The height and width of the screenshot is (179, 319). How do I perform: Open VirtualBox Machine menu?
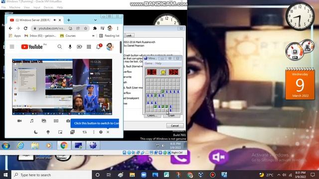(x=14, y=7)
